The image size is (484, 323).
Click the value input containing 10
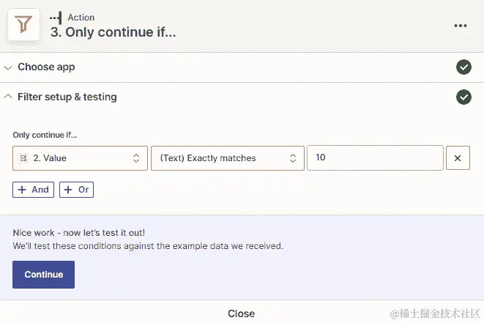pyautogui.click(x=374, y=158)
